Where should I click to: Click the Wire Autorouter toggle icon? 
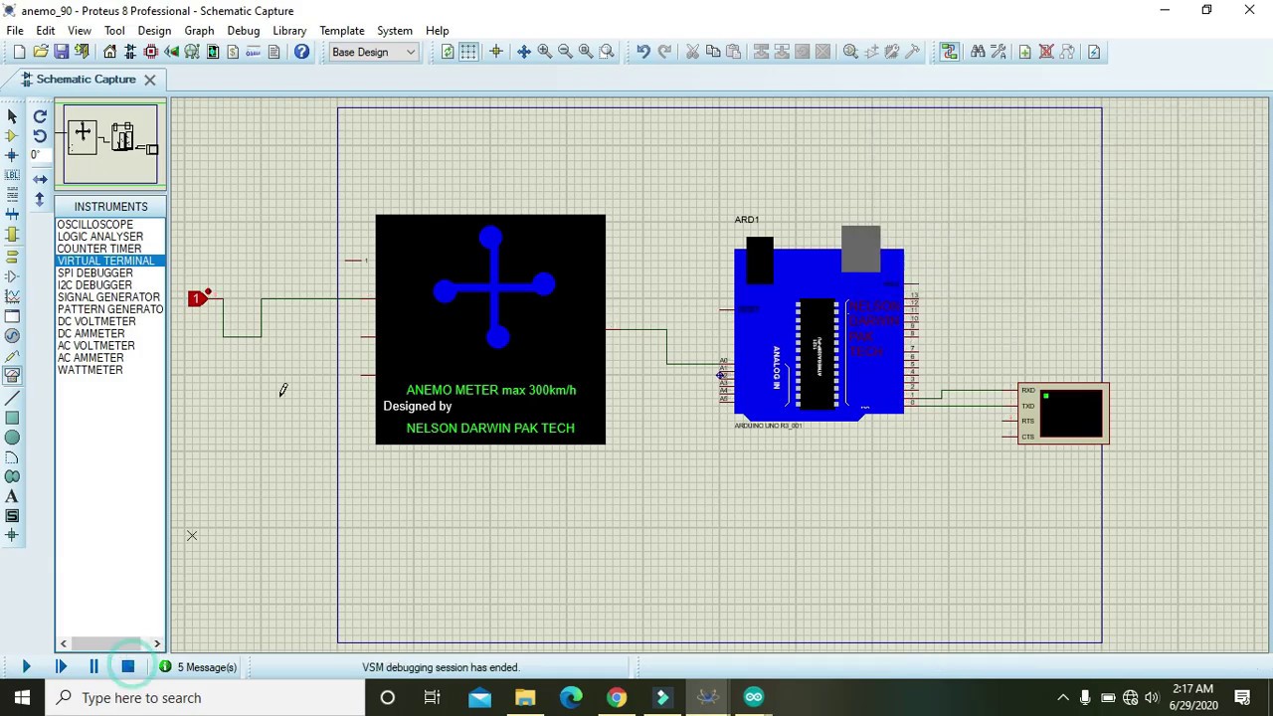tap(949, 52)
